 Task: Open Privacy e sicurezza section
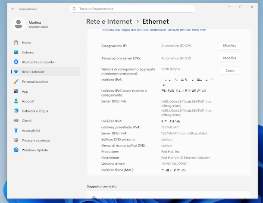coord(45,140)
